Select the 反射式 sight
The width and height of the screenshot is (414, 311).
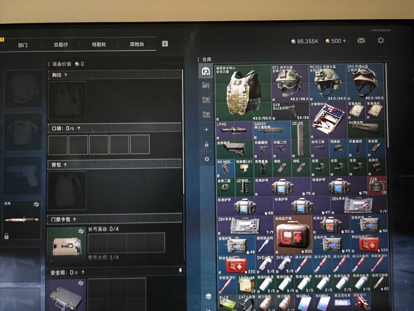tap(377, 167)
